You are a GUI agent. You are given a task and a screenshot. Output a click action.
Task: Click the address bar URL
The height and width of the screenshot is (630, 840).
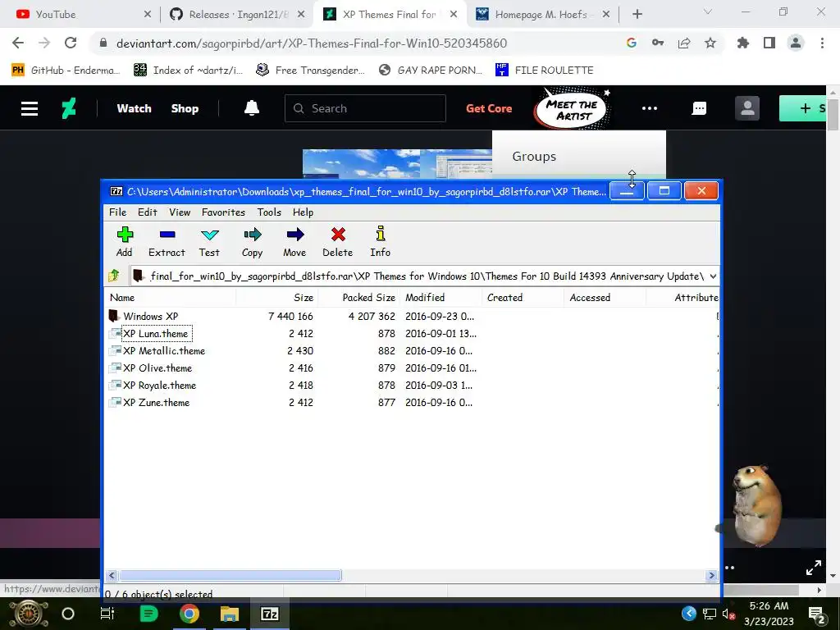click(x=311, y=43)
